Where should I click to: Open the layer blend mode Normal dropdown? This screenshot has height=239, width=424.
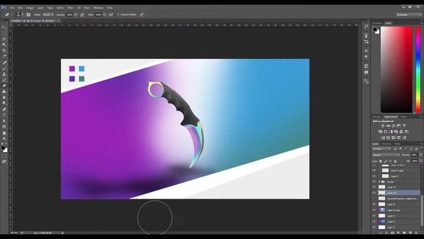pyautogui.click(x=386, y=155)
